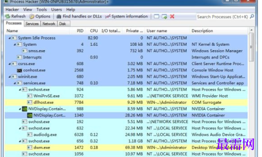Open System information graph window

point(126,16)
